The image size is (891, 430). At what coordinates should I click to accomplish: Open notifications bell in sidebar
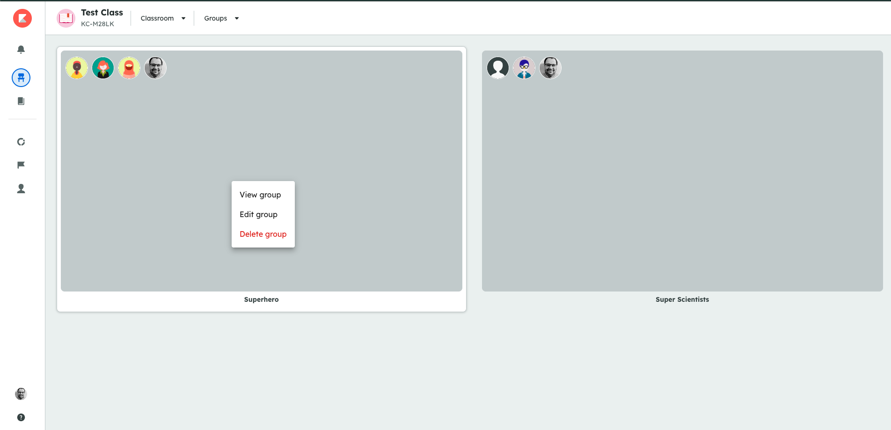21,50
